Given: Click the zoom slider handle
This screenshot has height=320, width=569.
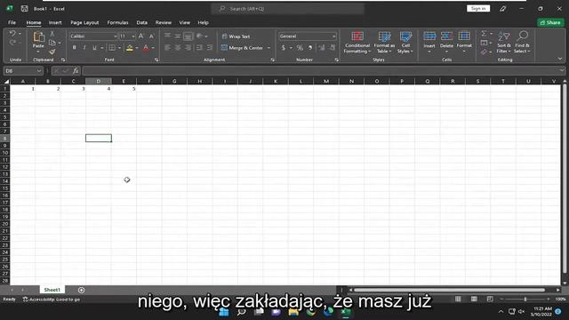Looking at the screenshot, I should pyautogui.click(x=525, y=299).
